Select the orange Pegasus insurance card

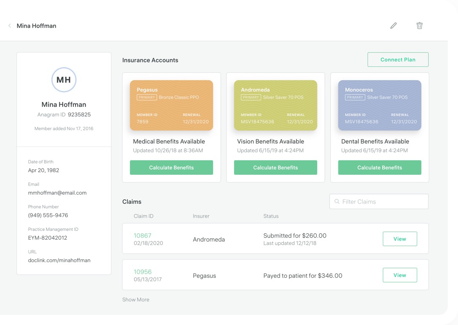[171, 105]
